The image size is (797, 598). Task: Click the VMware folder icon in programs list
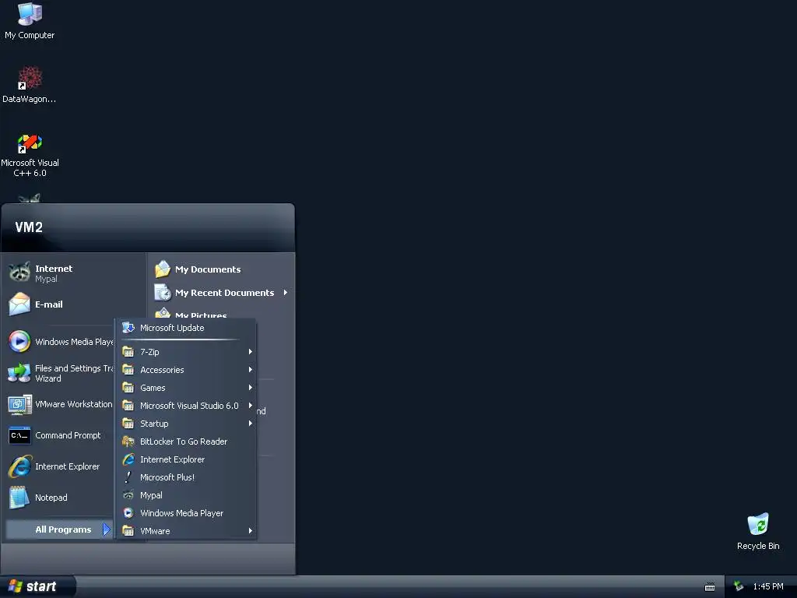[x=128, y=531]
